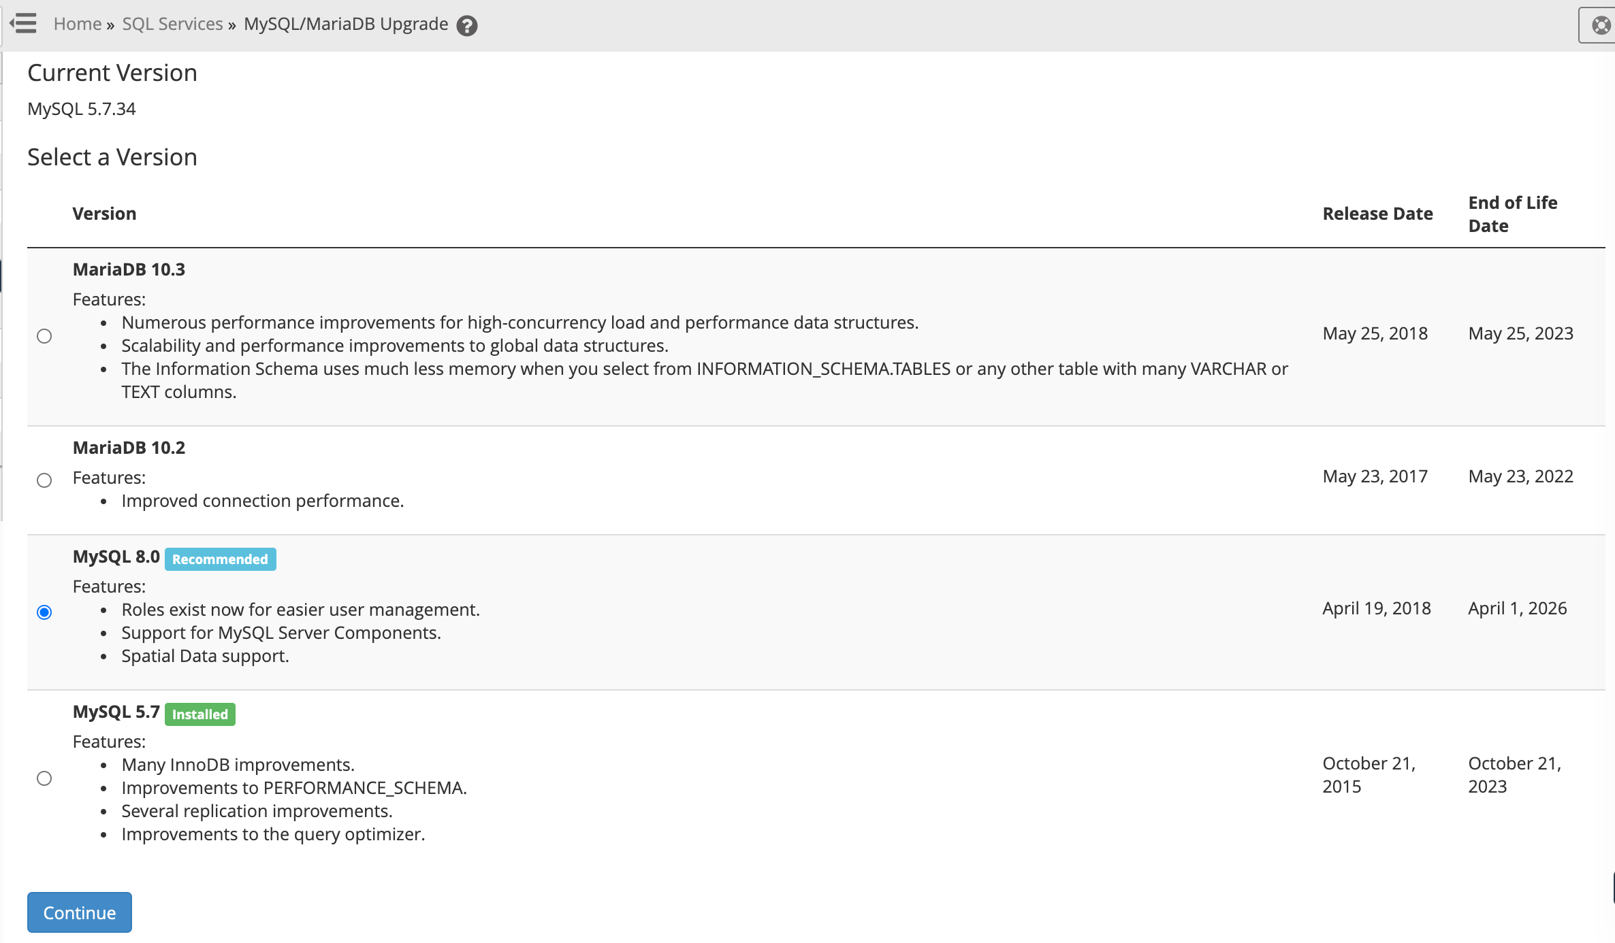Click the Current Version heading
The image size is (1615, 943).
pos(112,73)
